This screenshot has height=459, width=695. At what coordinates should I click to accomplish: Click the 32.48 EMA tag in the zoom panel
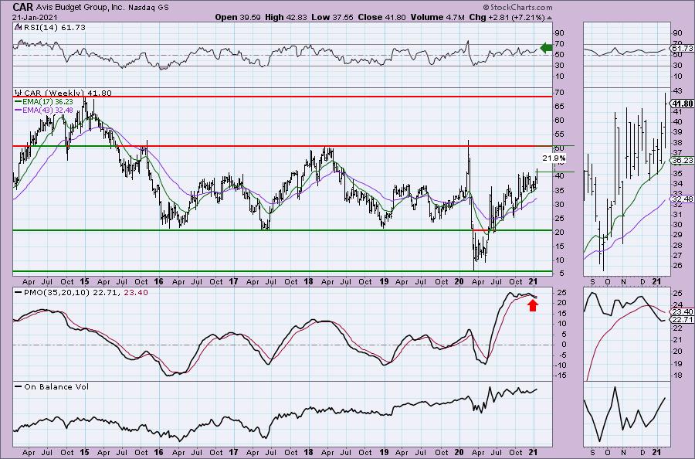(683, 199)
